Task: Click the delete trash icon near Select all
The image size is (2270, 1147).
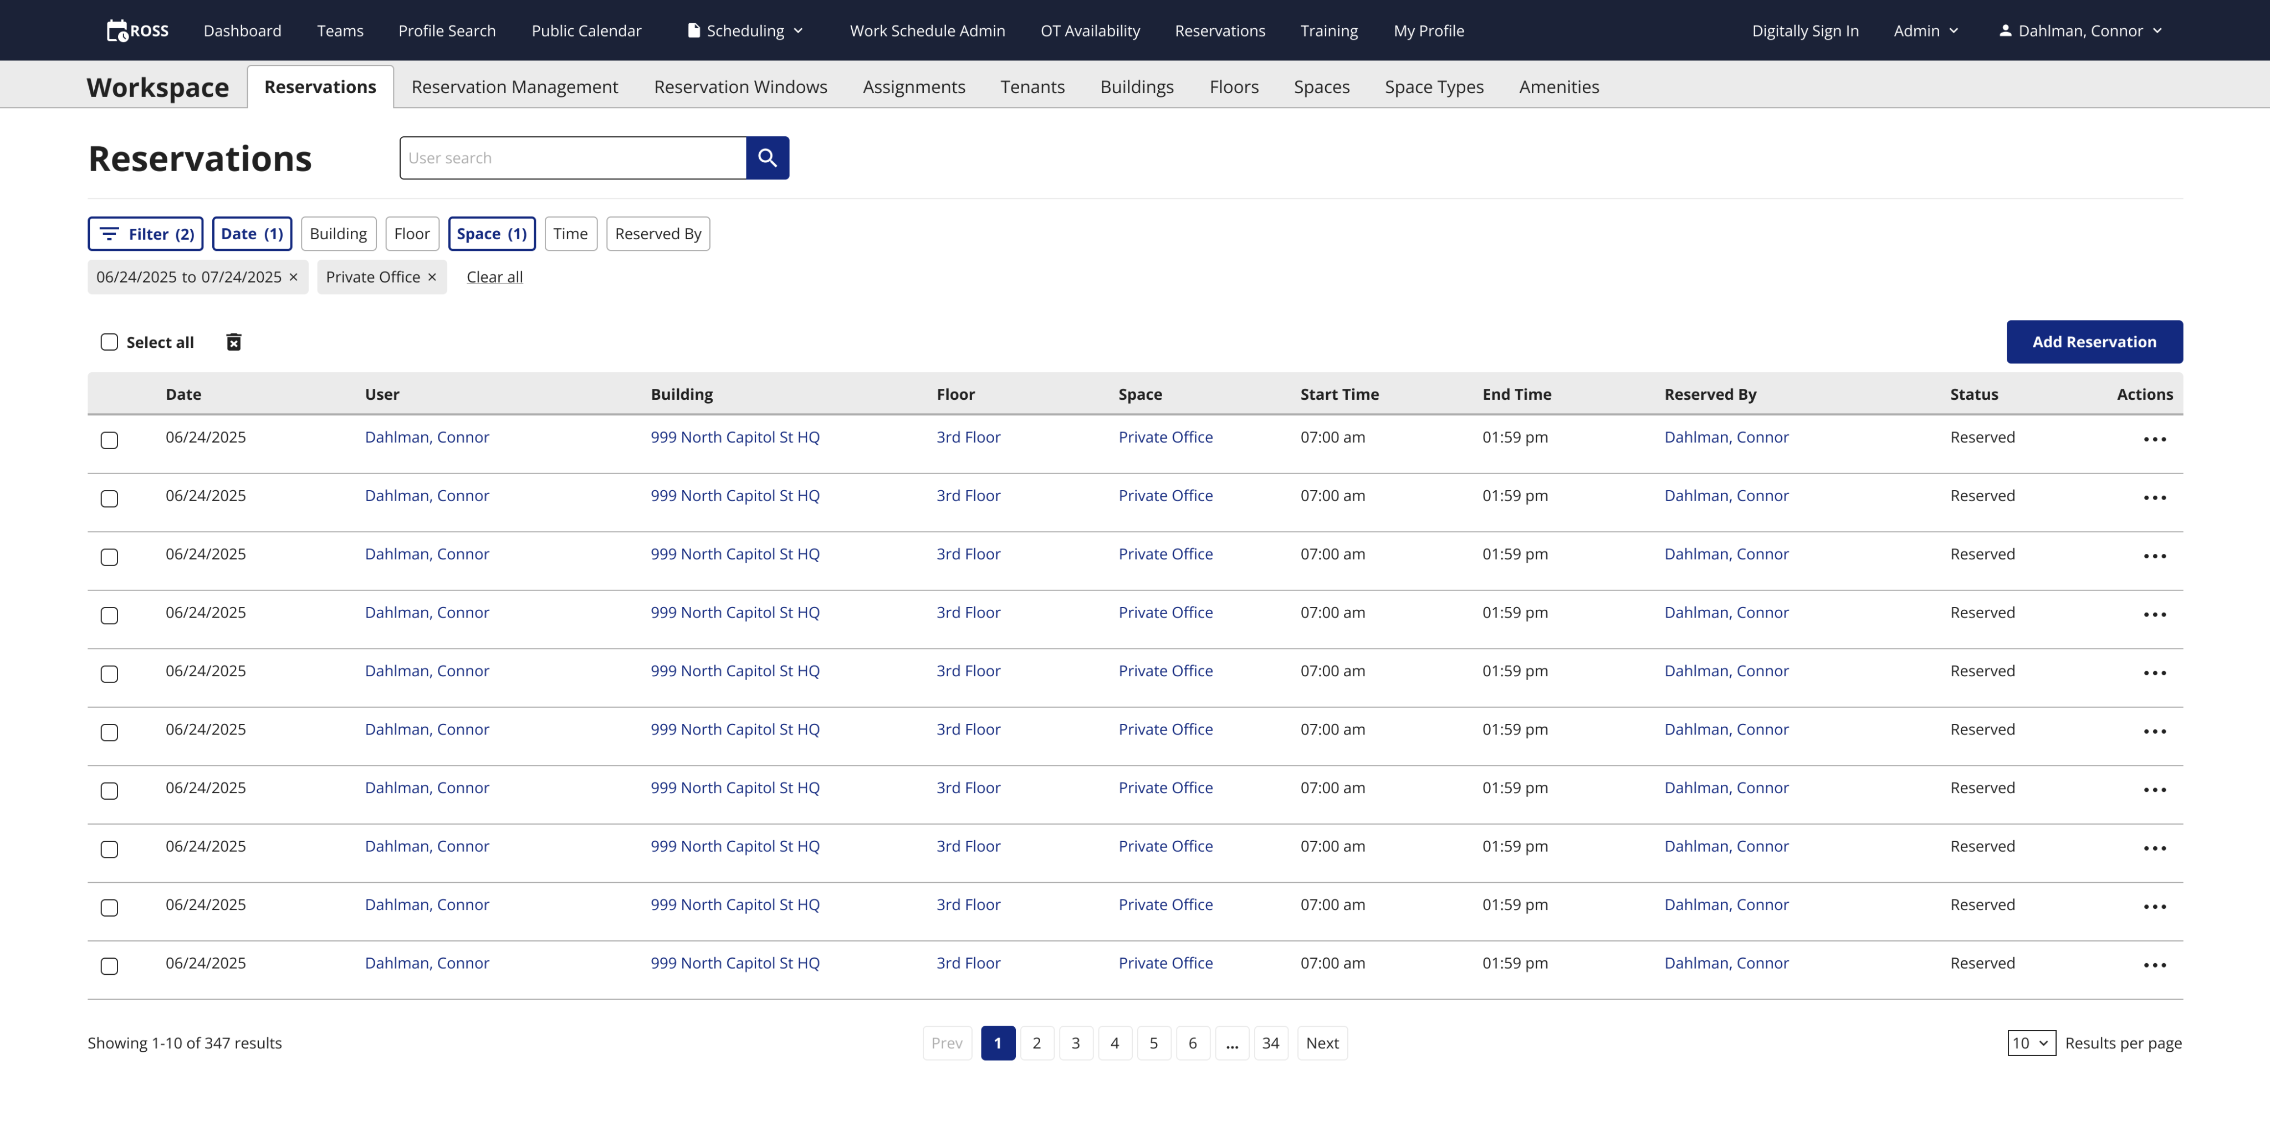Action: 233,342
